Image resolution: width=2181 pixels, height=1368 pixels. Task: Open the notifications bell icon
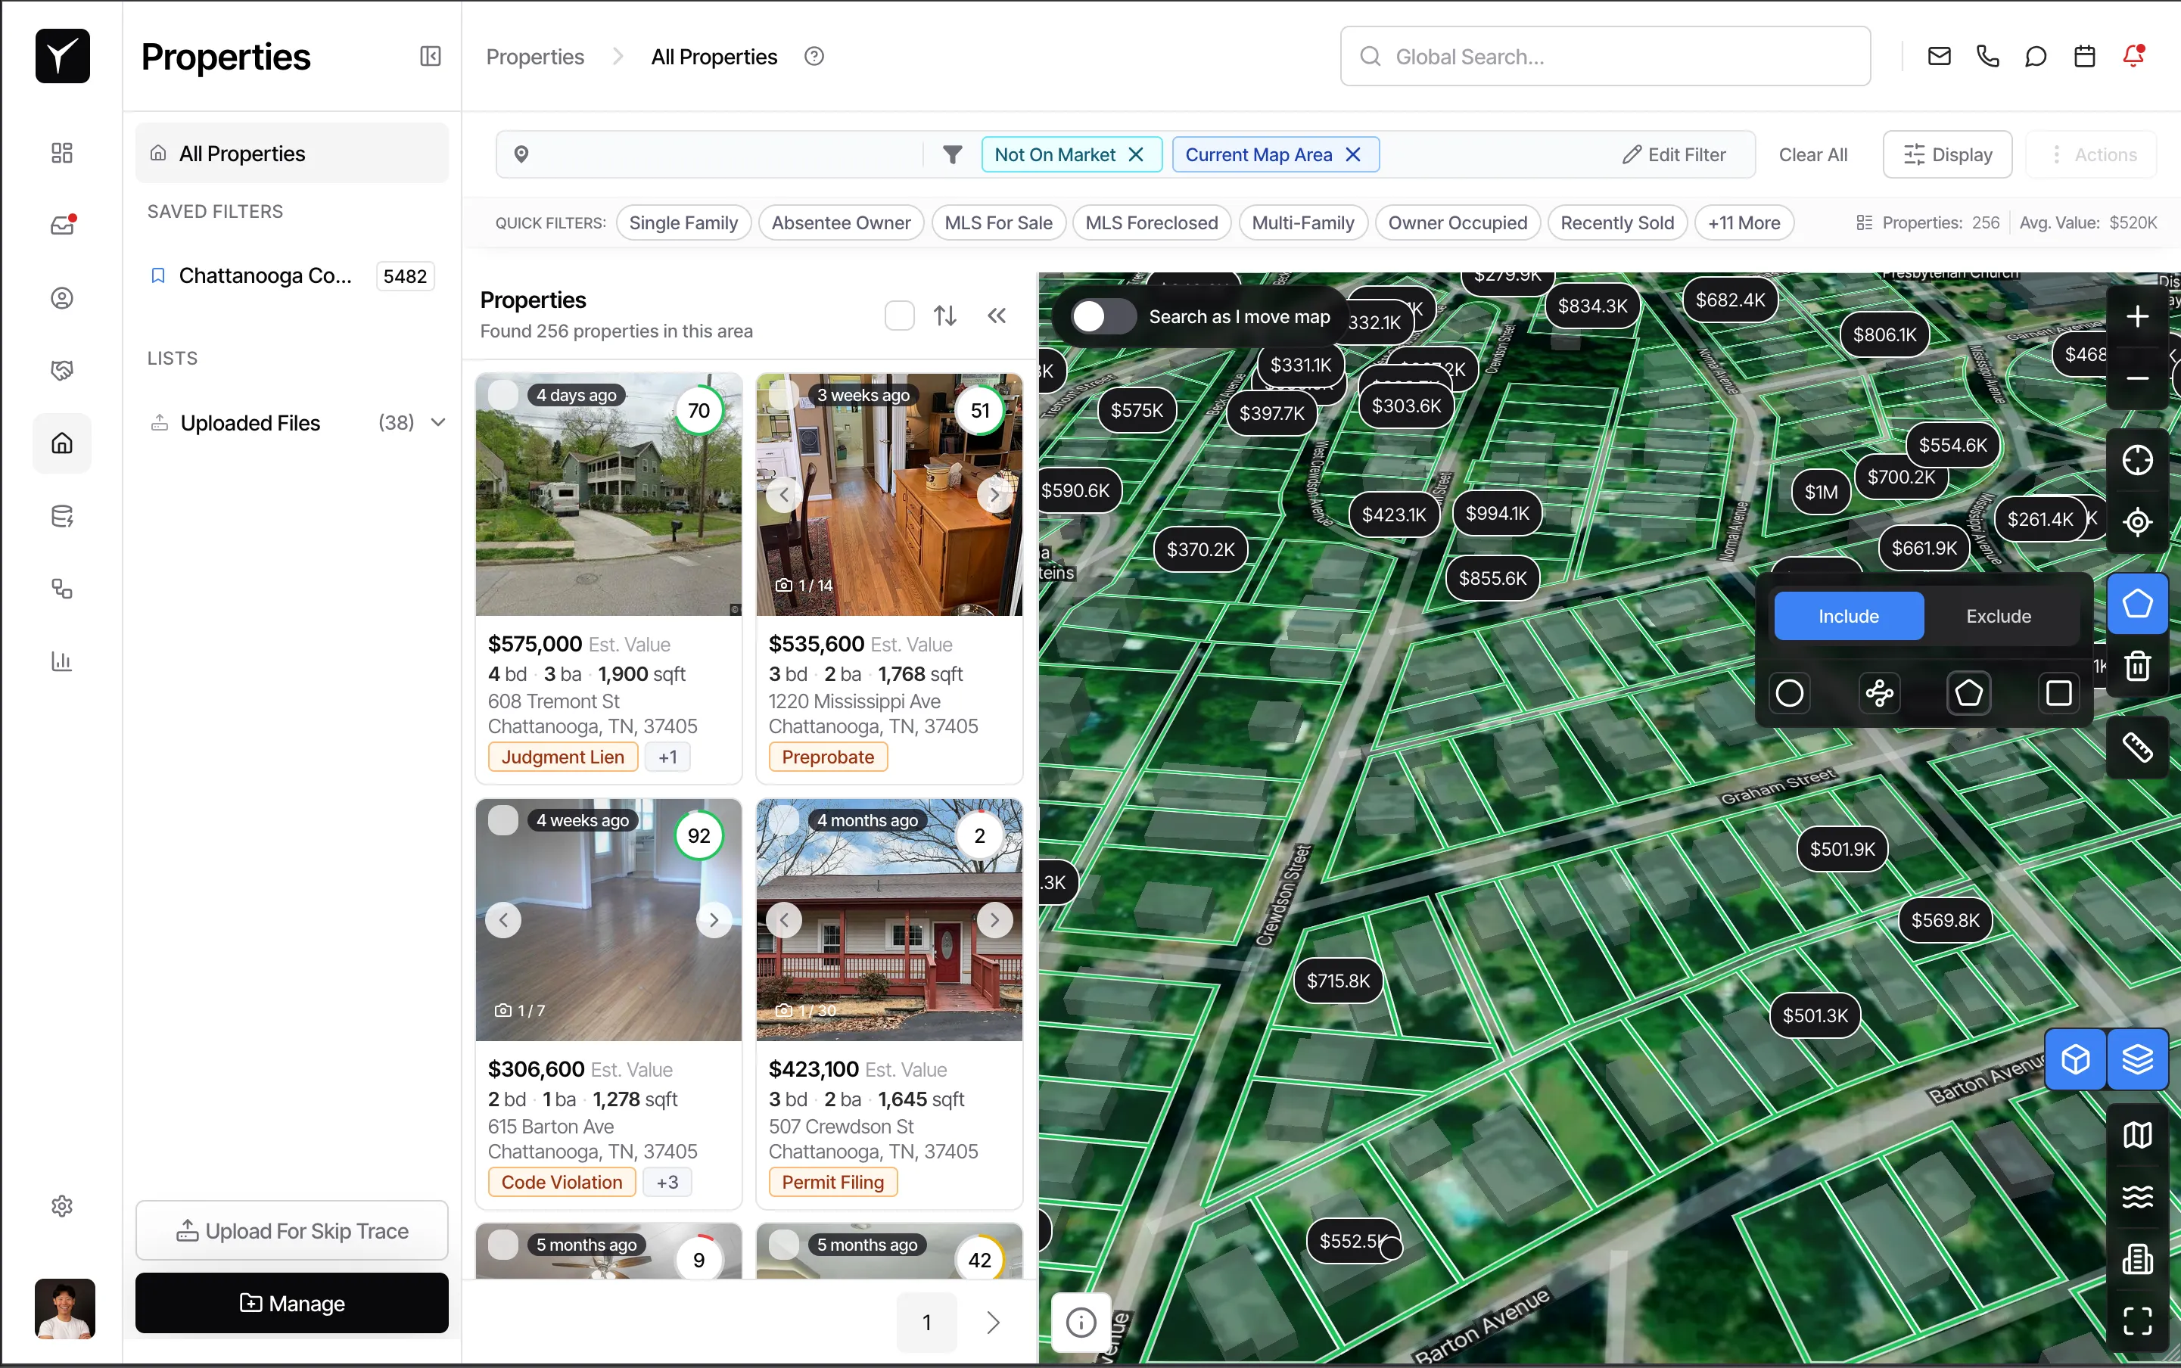tap(2133, 56)
